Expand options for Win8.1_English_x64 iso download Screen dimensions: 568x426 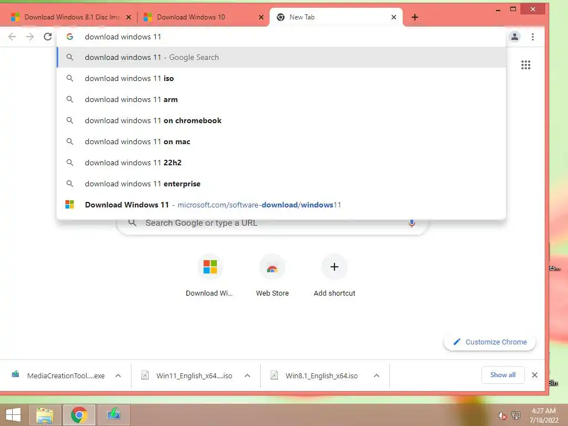coord(377,376)
